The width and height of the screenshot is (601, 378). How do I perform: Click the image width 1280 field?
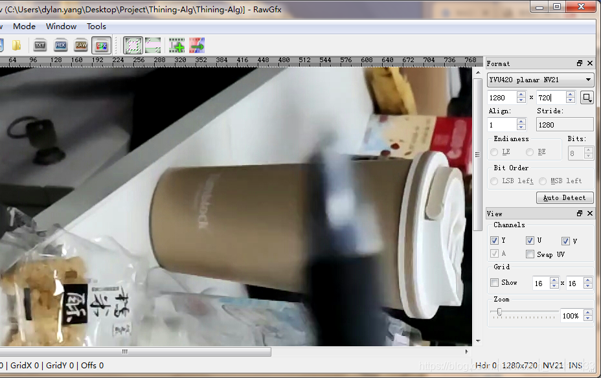coord(502,97)
